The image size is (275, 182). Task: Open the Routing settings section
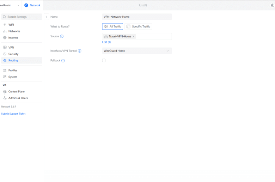[22, 60]
